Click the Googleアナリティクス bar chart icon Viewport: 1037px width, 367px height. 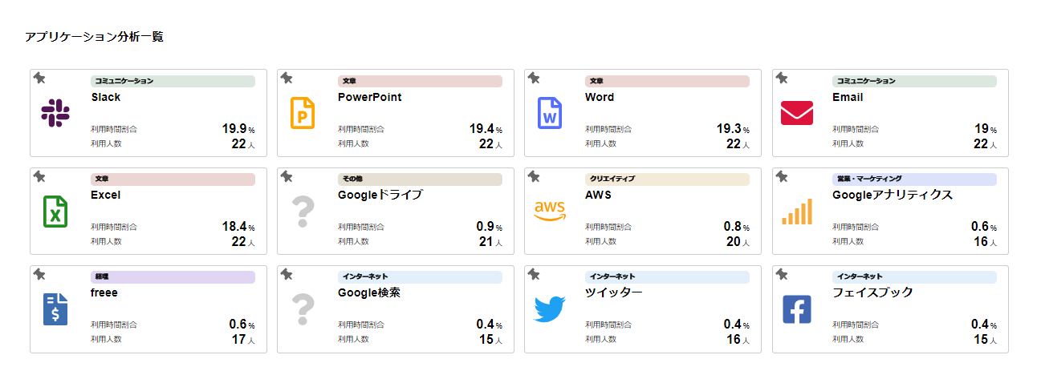tap(797, 212)
